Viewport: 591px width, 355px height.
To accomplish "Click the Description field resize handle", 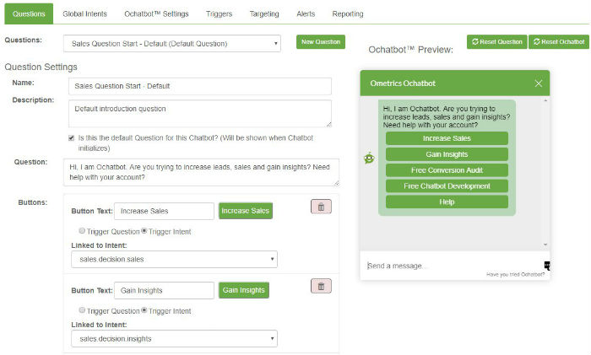I will point(329,125).
